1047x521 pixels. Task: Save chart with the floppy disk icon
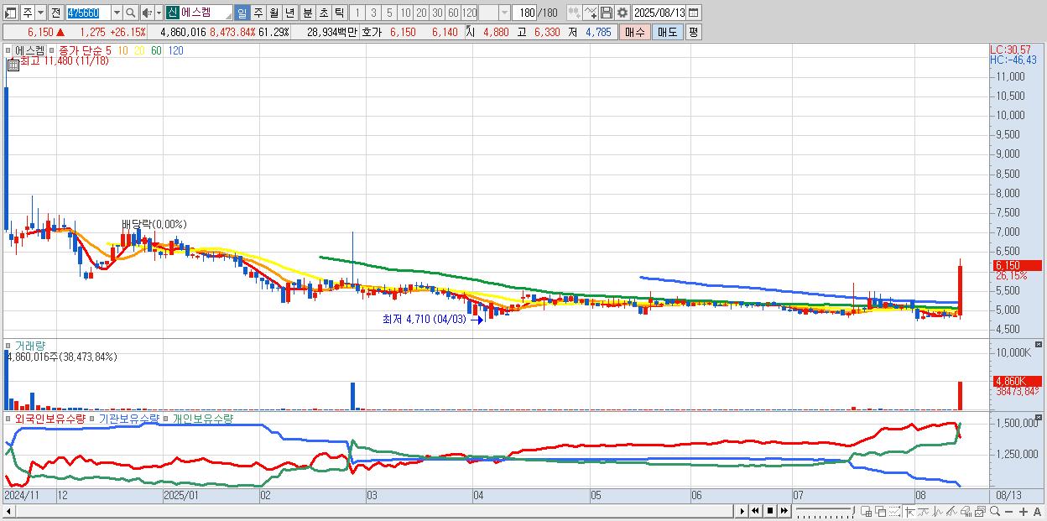coord(606,13)
